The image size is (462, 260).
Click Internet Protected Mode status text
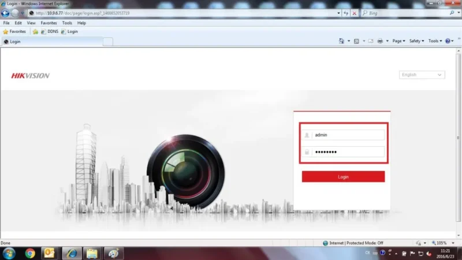[x=356, y=243]
